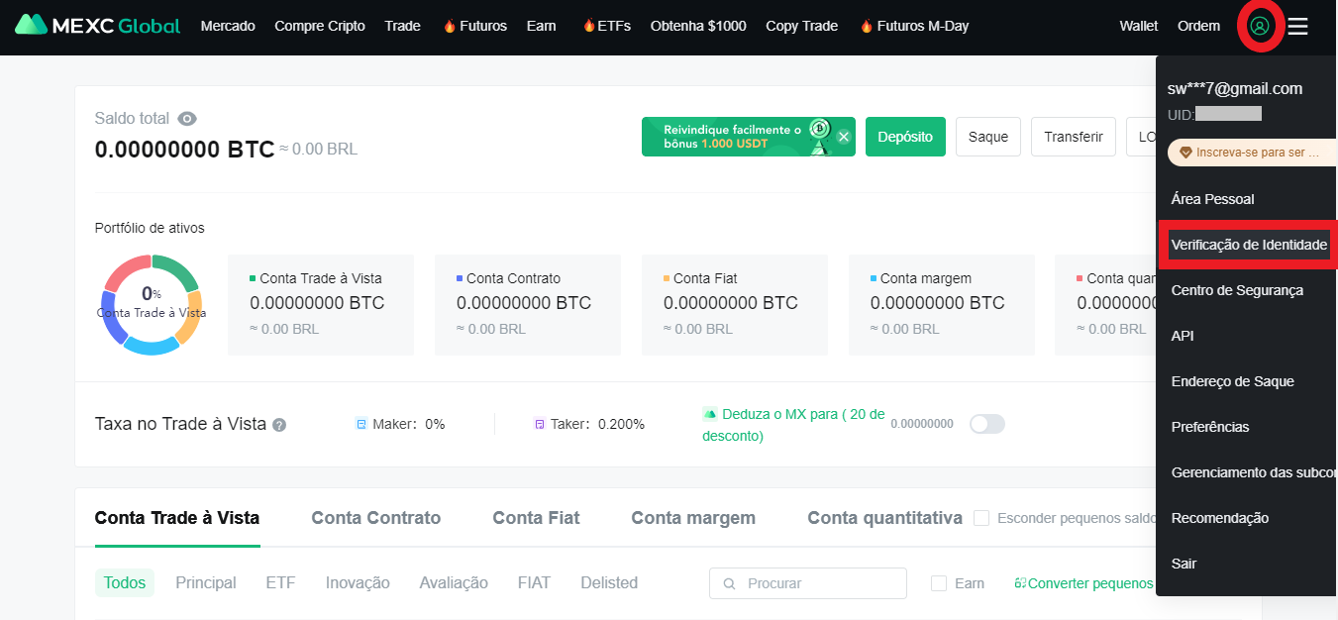Image resolution: width=1338 pixels, height=620 pixels.
Task: Click the green Depósito button
Action: (x=905, y=137)
